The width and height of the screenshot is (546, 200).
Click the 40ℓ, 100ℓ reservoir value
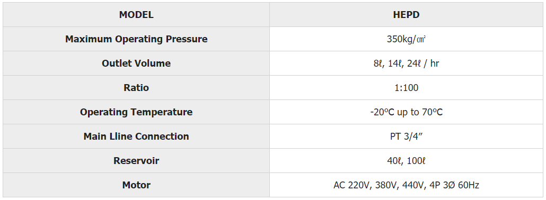tap(407, 161)
